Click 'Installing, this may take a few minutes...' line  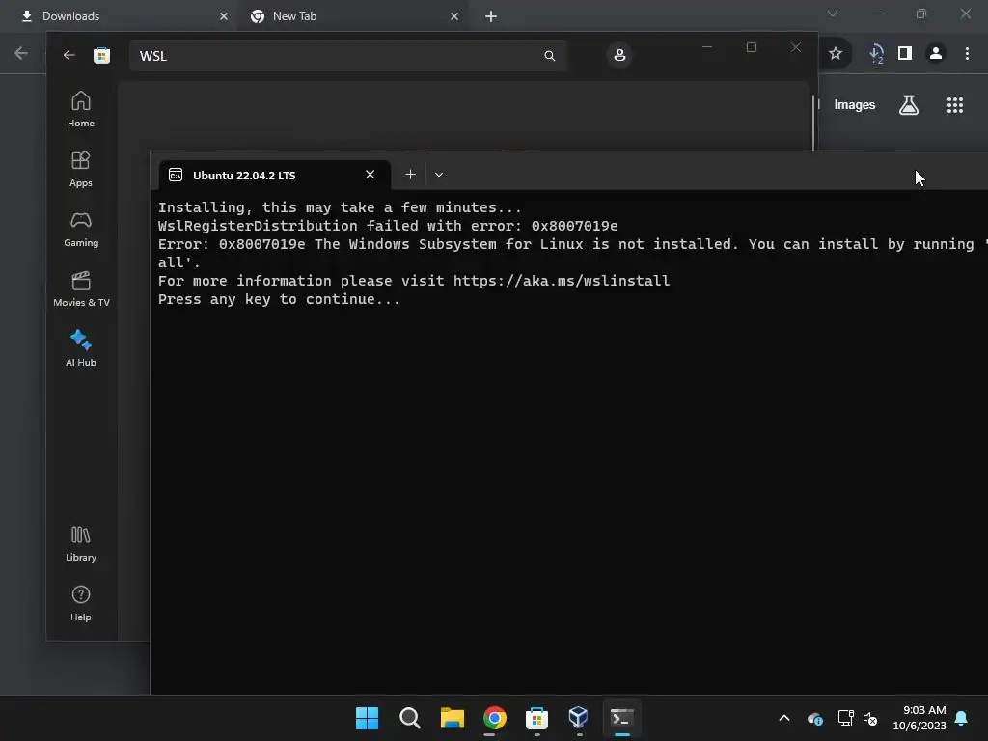(340, 207)
